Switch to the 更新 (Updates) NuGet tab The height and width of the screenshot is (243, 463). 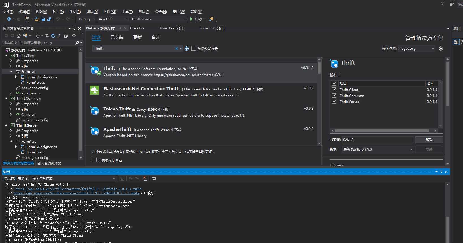[137, 37]
